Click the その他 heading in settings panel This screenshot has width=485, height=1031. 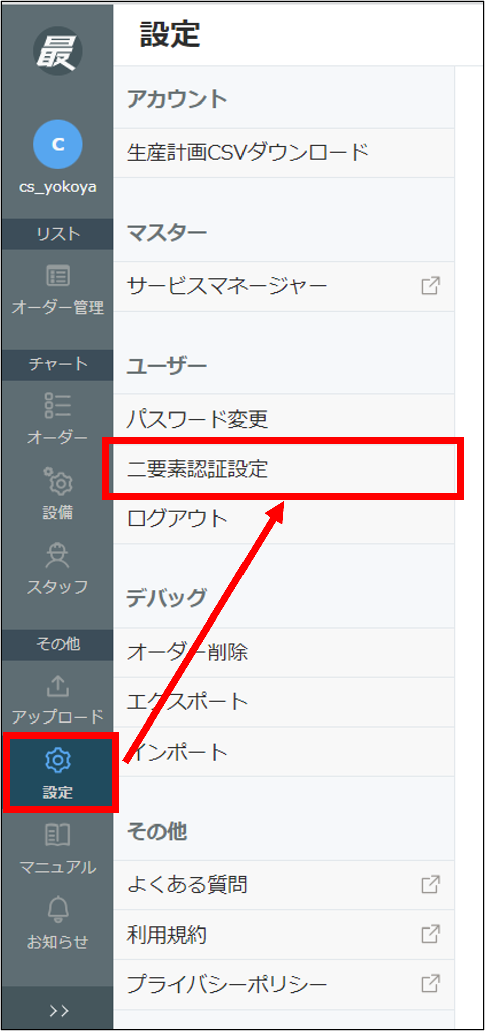click(x=157, y=832)
